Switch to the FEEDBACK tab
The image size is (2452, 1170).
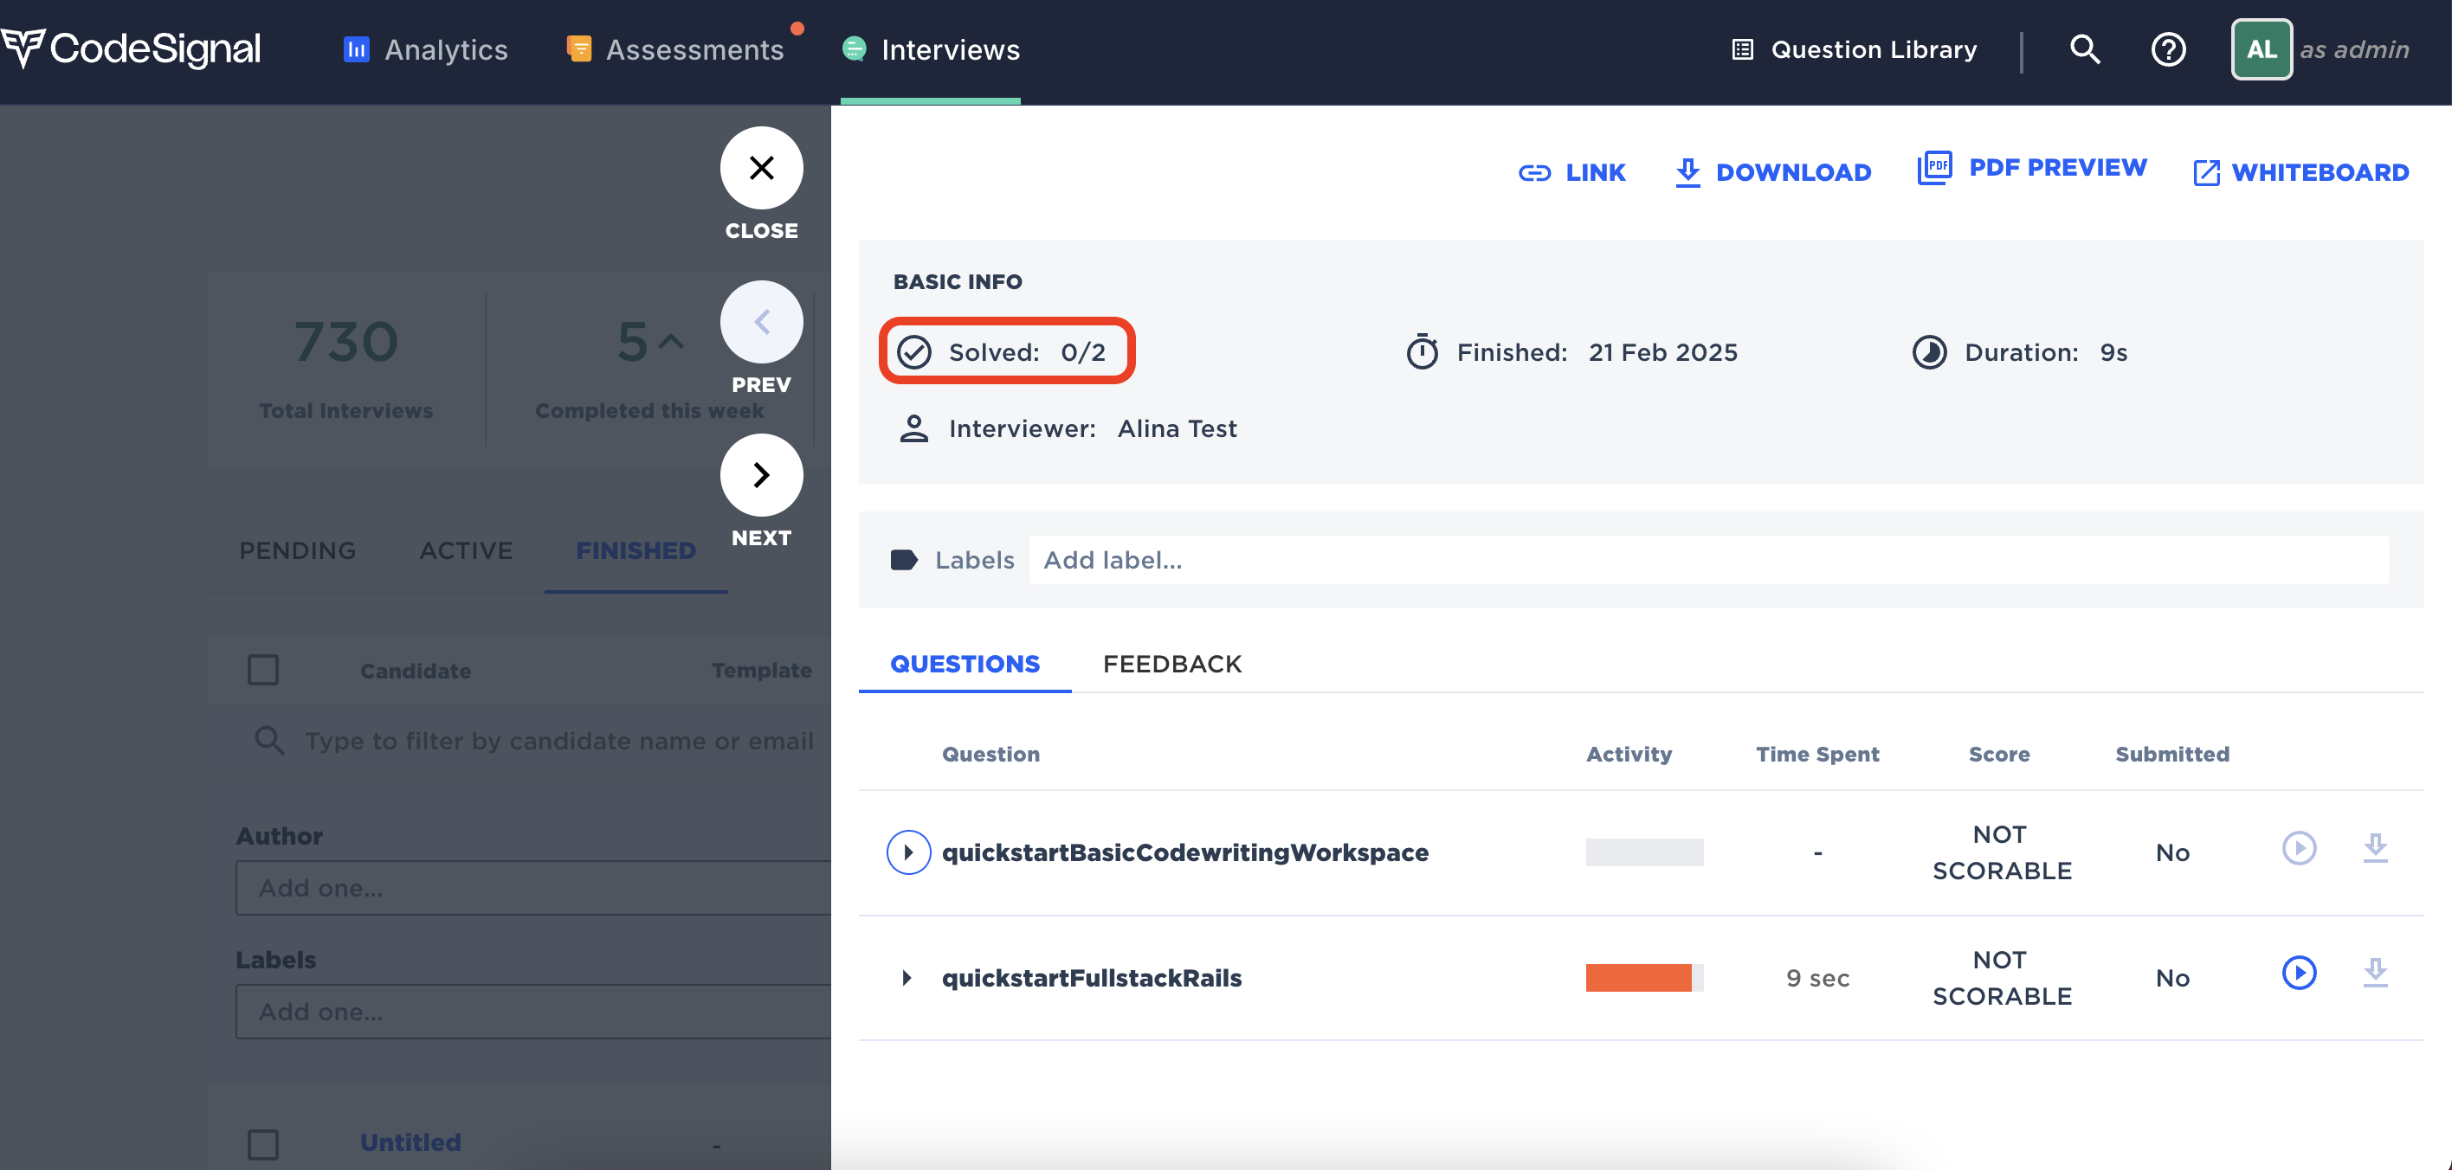[1171, 664]
